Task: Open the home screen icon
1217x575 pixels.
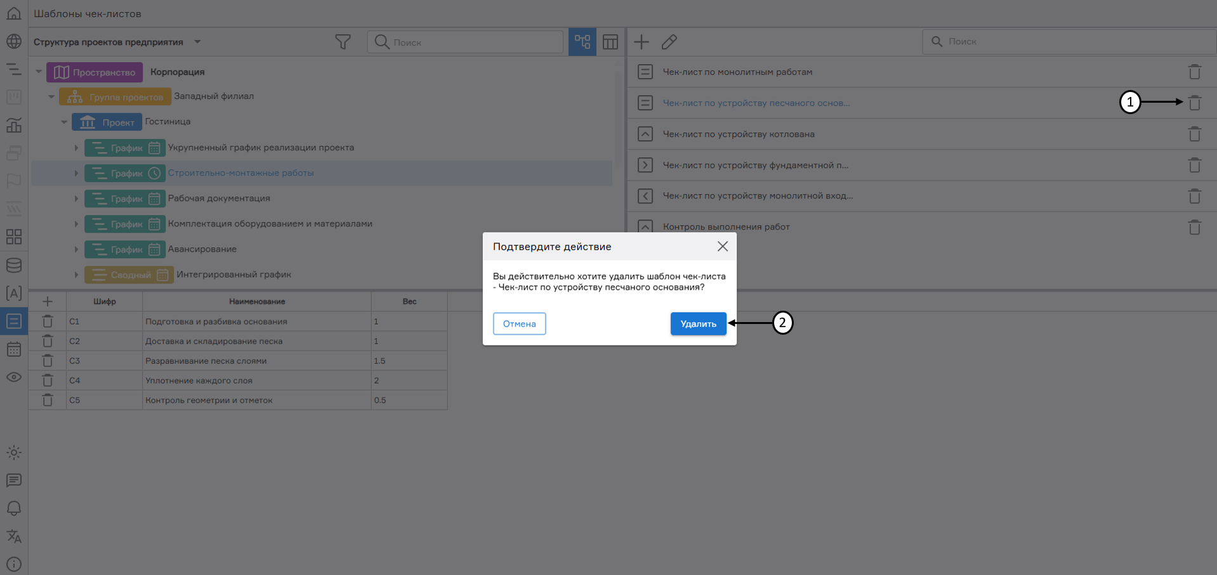Action: pos(13,13)
